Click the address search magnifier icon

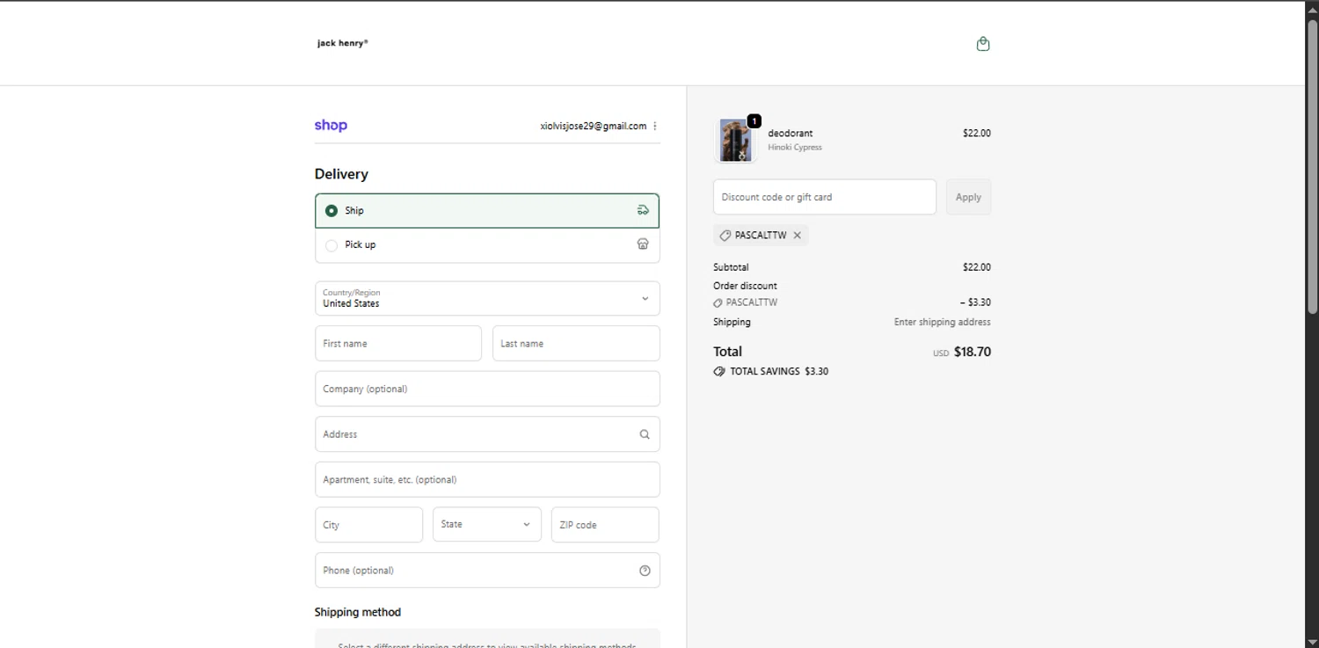point(645,434)
